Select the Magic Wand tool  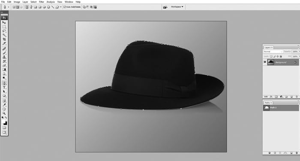4,35
